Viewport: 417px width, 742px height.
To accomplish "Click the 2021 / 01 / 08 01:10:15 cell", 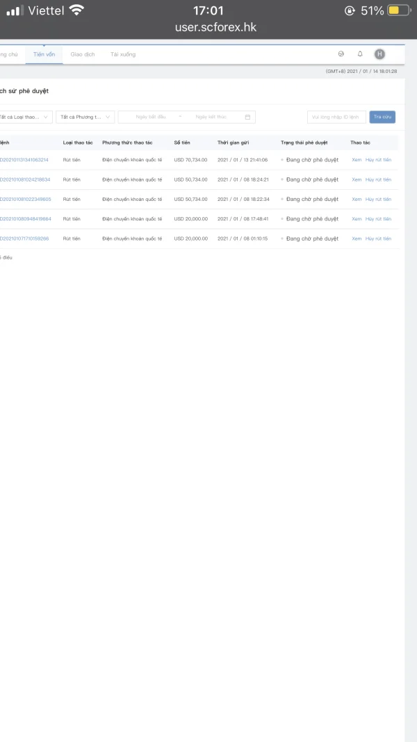I will pos(243,239).
